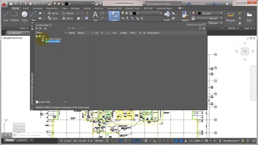258x145 pixels.
Task: Click the linear Dimension tool icon
Action: coord(102,13)
